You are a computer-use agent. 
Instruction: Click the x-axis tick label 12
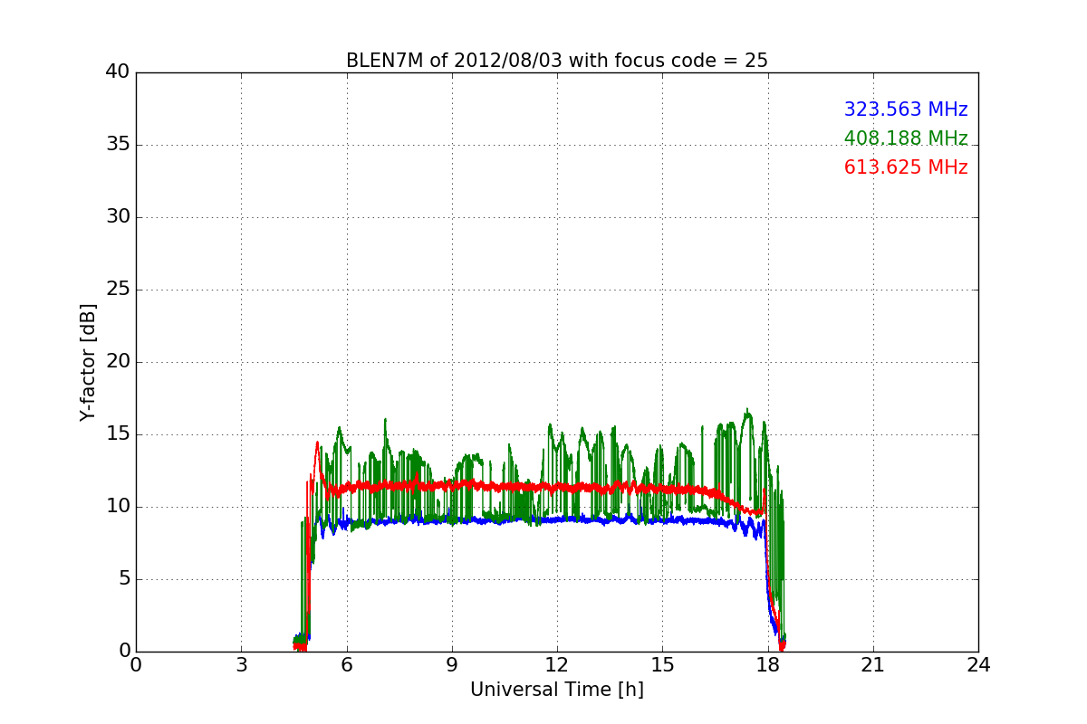(557, 665)
